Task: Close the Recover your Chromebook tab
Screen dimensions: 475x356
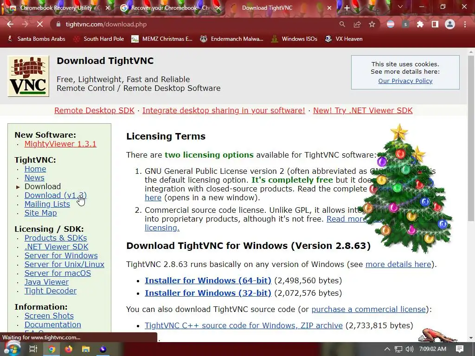Action: tap(218, 8)
